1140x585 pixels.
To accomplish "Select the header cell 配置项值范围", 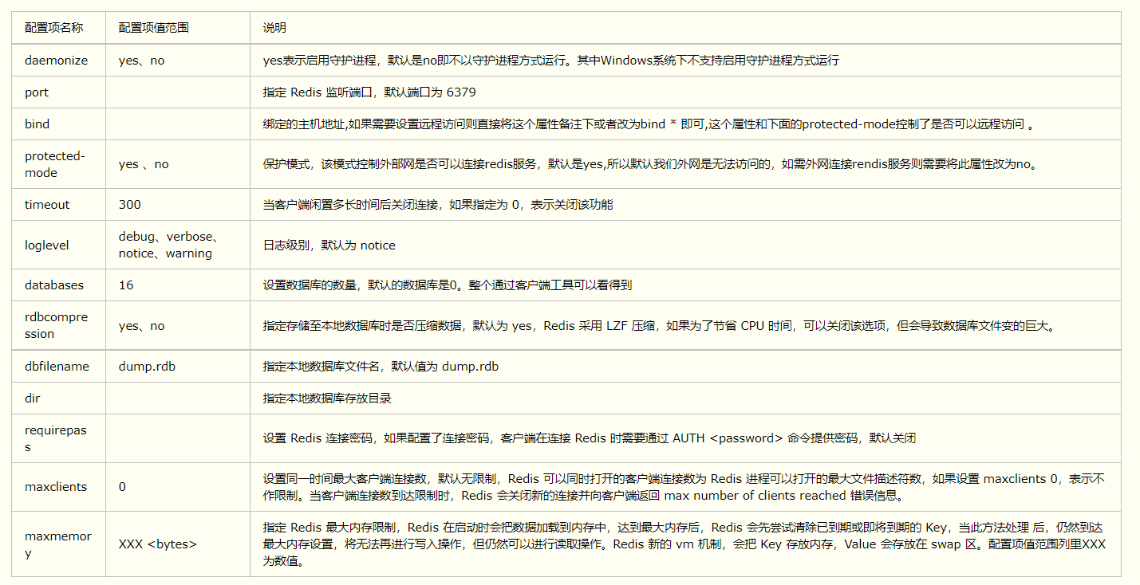I will click(x=178, y=28).
